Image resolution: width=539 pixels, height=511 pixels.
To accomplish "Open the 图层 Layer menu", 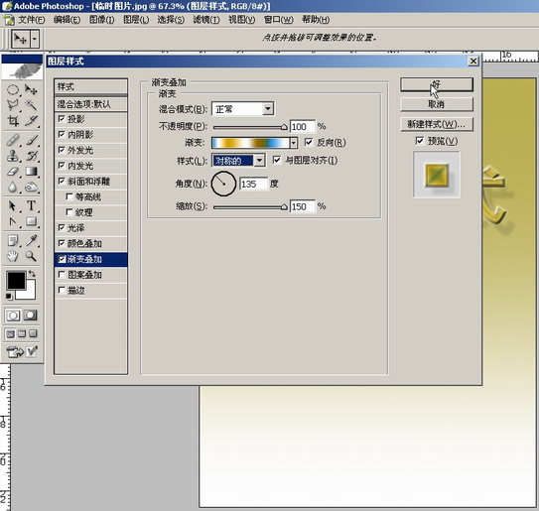I will coord(136,20).
